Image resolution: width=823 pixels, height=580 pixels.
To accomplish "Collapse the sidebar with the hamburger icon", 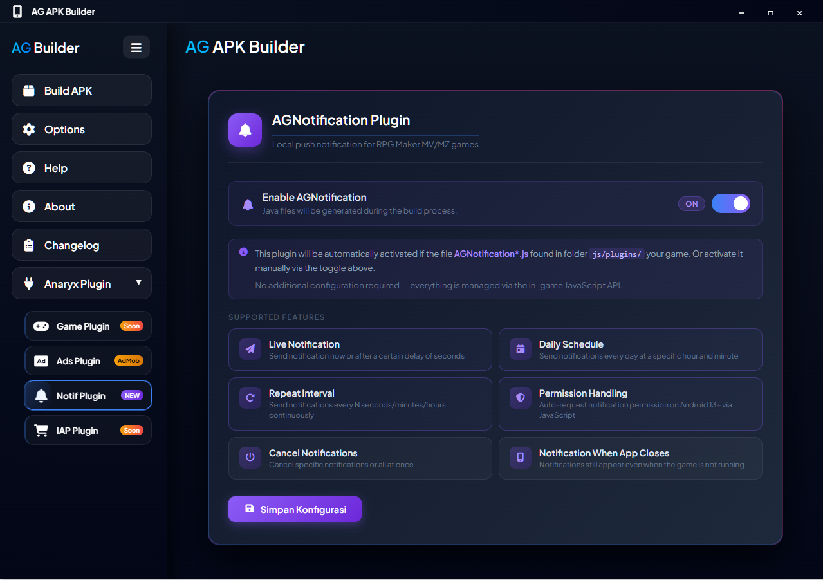I will (136, 48).
